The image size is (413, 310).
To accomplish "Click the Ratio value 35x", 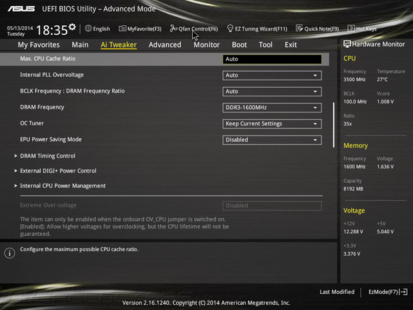I will pos(347,124).
